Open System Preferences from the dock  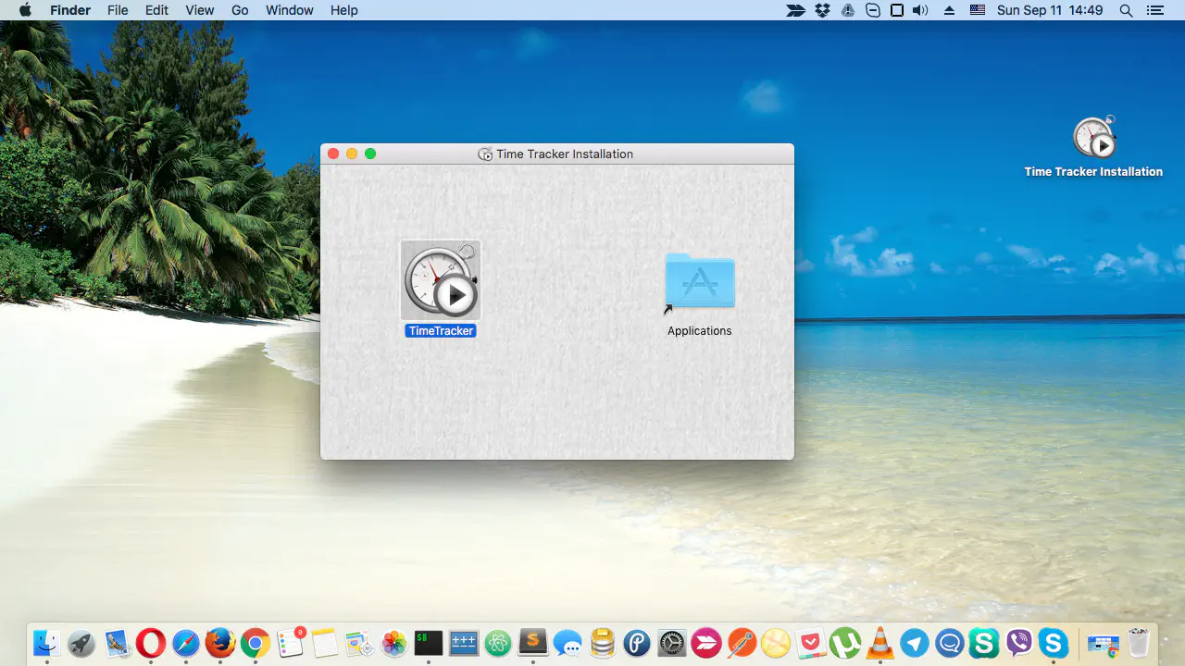click(x=671, y=643)
